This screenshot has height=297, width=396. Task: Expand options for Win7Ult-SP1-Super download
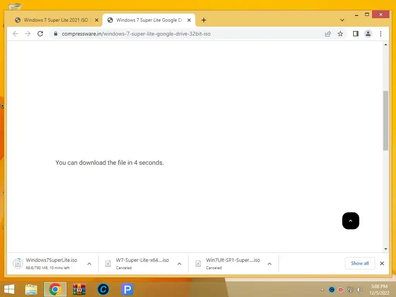tap(270, 264)
